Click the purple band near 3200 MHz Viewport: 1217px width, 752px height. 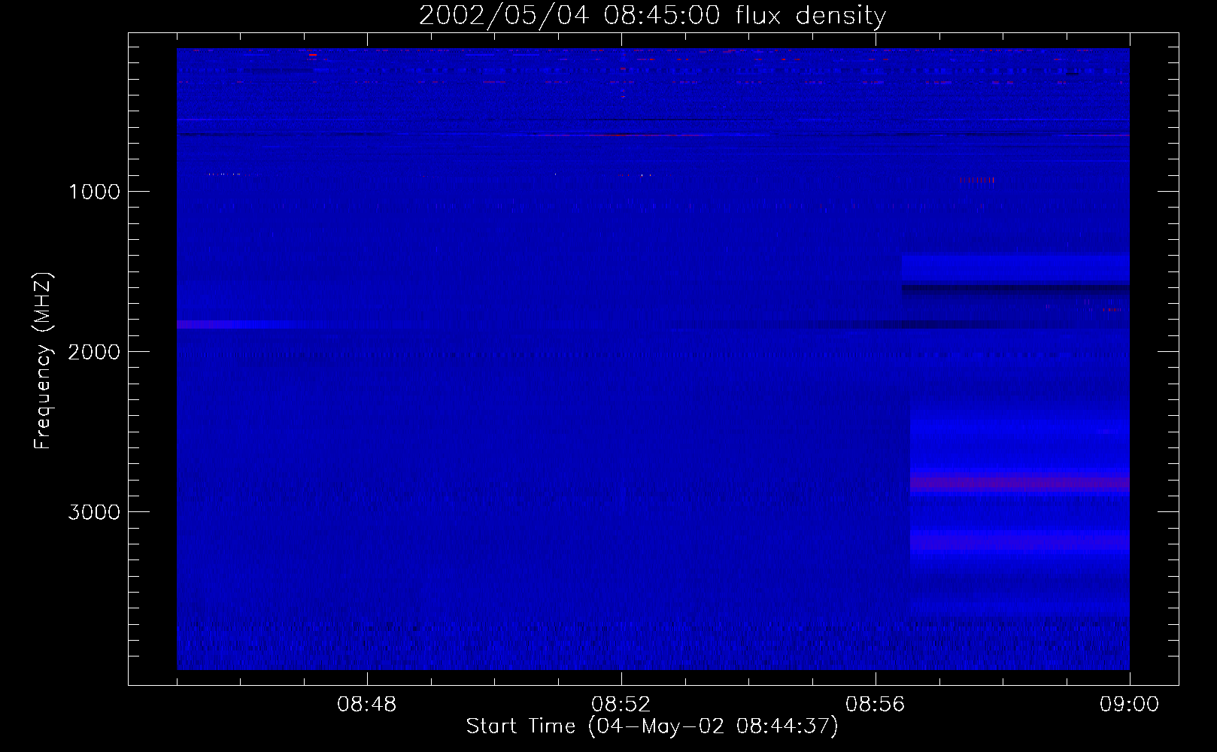click(1020, 541)
